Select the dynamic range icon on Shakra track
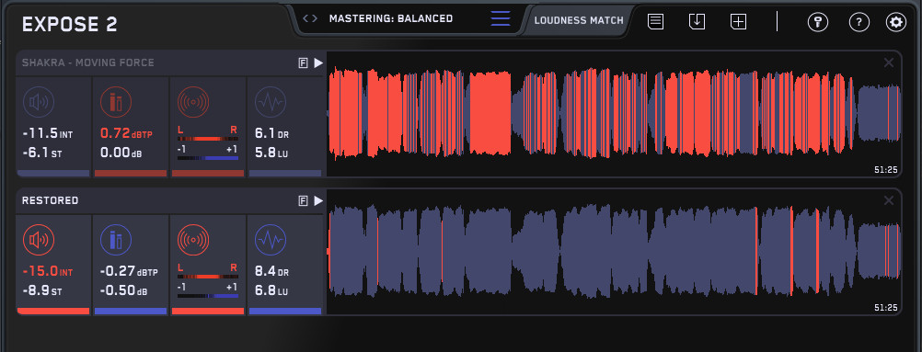The width and height of the screenshot is (922, 352). click(x=271, y=102)
